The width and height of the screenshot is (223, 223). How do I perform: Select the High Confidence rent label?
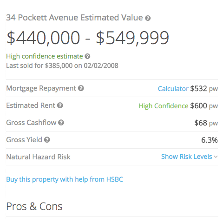tap(164, 106)
